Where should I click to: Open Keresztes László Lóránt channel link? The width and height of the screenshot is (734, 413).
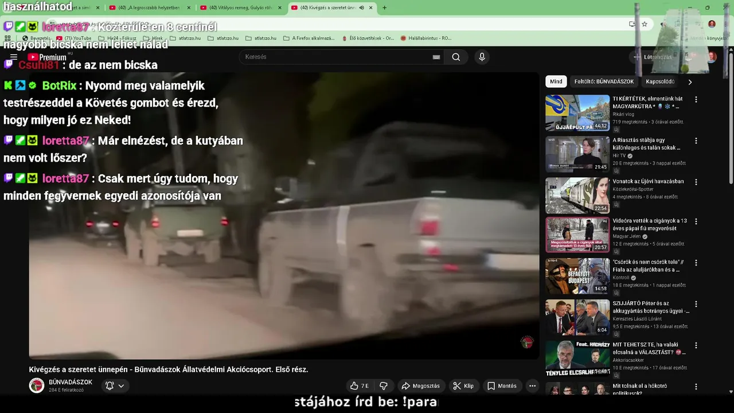pyautogui.click(x=637, y=319)
